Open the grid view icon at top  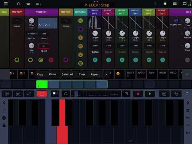[x=175, y=4]
